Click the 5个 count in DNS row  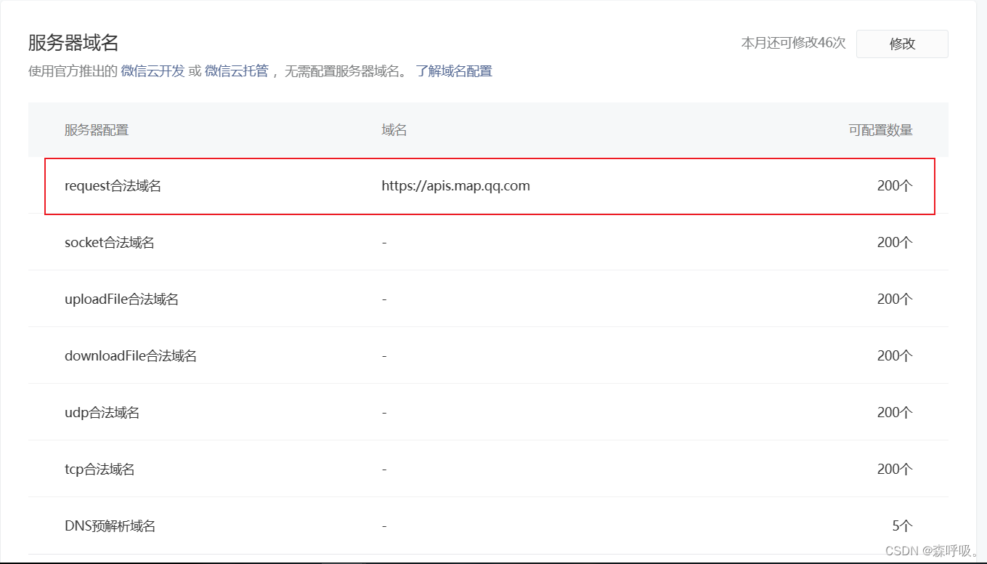(x=902, y=525)
